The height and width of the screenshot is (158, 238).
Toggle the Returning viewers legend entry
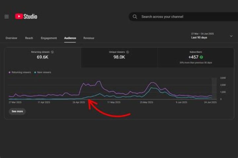[20, 72]
